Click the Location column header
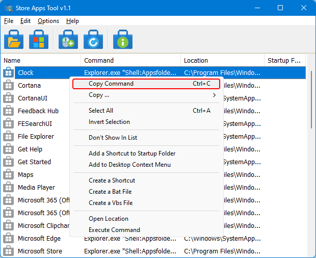The image size is (316, 258). [222, 60]
